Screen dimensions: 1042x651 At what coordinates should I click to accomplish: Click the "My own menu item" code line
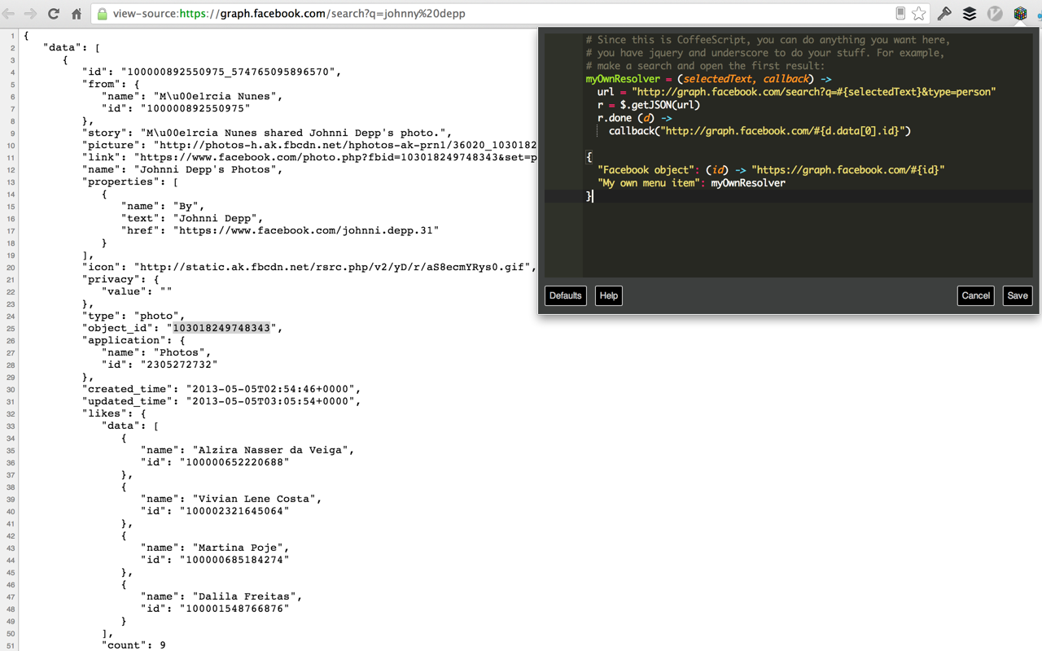[x=691, y=183]
